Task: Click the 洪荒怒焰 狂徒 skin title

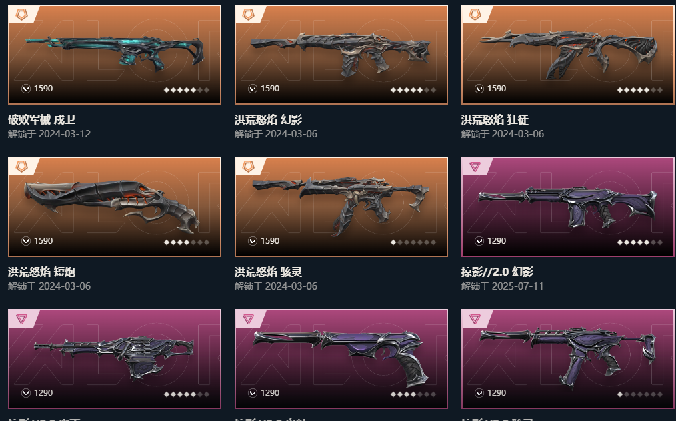Action: click(x=495, y=119)
